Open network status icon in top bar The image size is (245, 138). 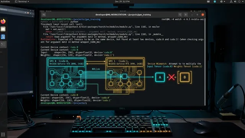point(231,2)
